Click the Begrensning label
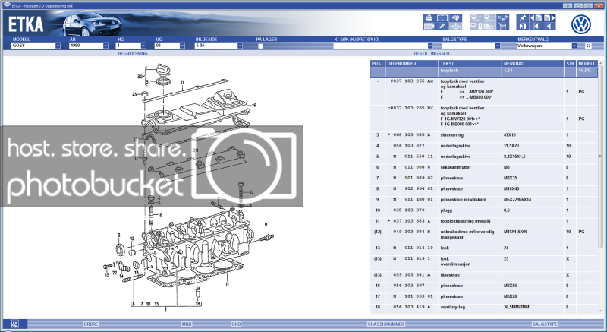The width and height of the screenshot is (607, 332). point(132,54)
